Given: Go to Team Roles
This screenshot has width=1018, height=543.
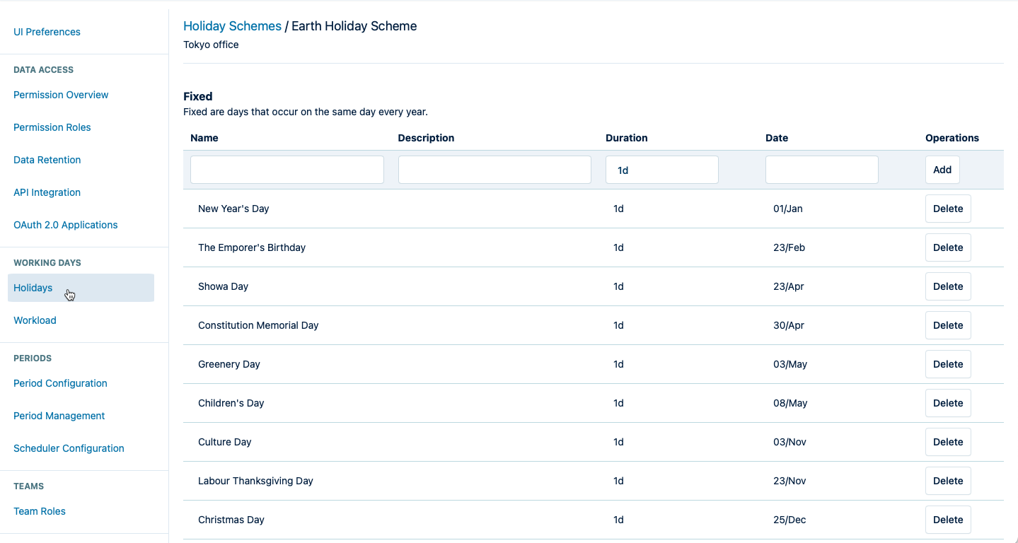Looking at the screenshot, I should (40, 511).
